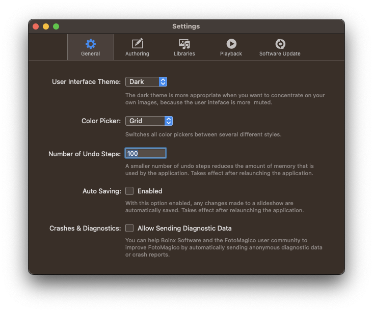Open the Authoring pencil icon
This screenshot has width=373, height=312.
[x=137, y=44]
